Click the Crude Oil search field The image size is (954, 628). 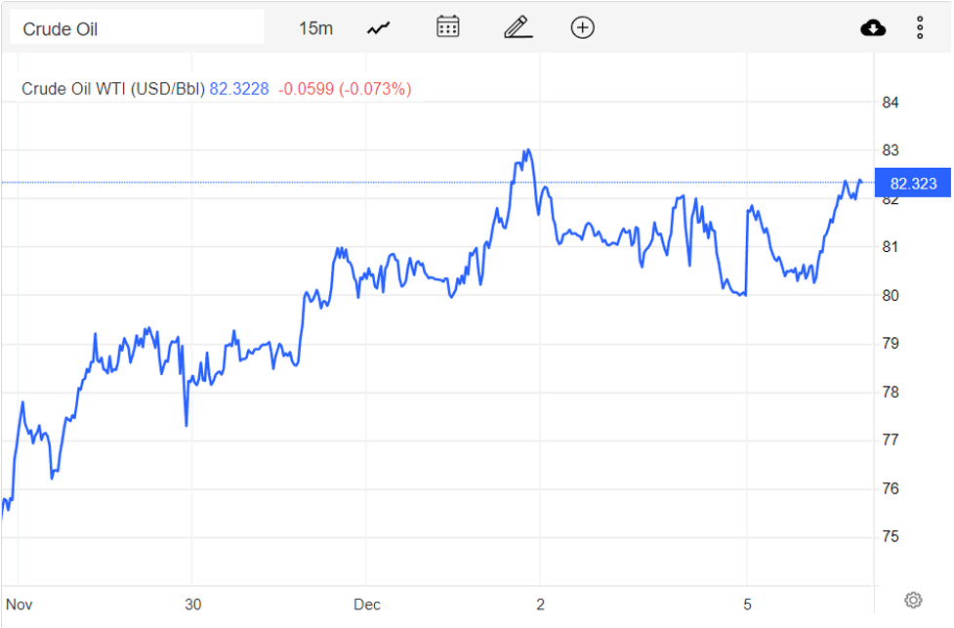tap(137, 28)
